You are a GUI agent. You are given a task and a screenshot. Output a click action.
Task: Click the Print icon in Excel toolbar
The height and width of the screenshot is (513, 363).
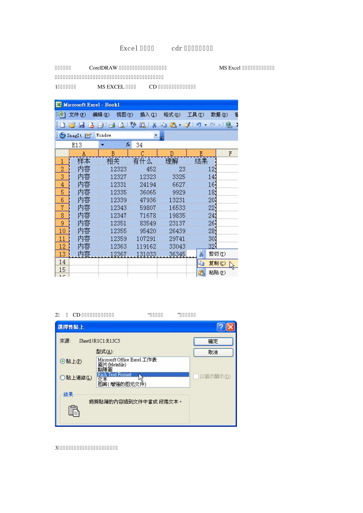[112, 125]
